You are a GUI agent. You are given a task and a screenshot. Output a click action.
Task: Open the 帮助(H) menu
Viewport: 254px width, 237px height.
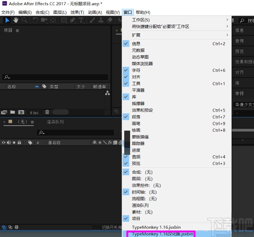click(143, 12)
